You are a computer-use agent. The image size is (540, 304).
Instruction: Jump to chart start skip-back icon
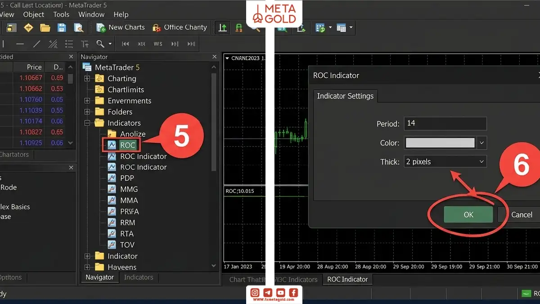coord(126,44)
